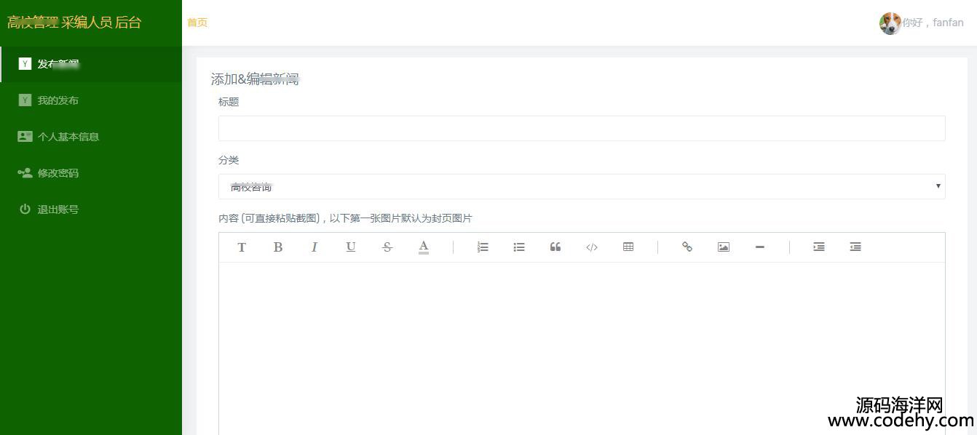
Task: Click the 我的发布 sidebar icon
Action: point(25,100)
